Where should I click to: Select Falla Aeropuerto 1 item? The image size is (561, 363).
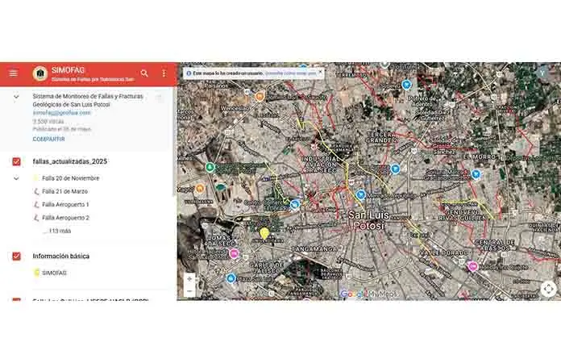[x=65, y=205]
